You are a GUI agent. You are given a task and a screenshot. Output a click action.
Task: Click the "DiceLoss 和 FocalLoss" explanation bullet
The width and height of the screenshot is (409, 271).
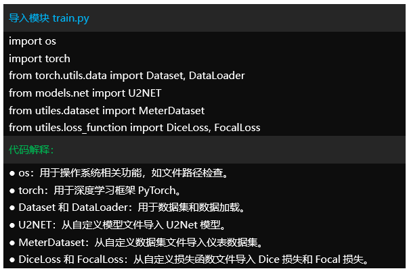click(x=190, y=259)
